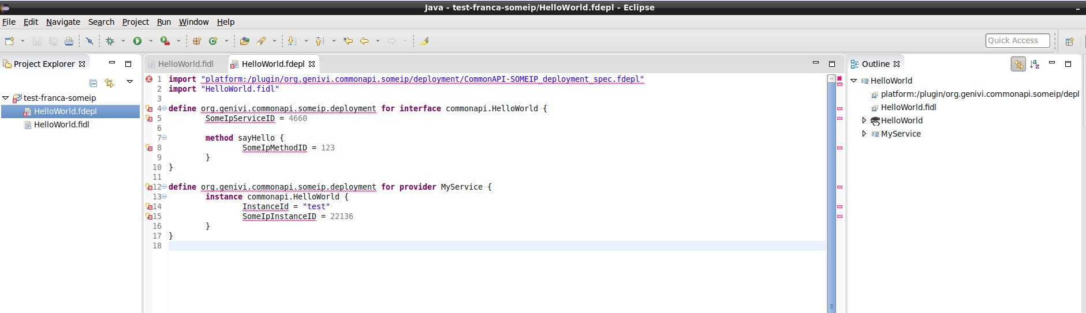Image resolution: width=1086 pixels, height=313 pixels.
Task: Click the Run External Tools icon
Action: pos(165,41)
